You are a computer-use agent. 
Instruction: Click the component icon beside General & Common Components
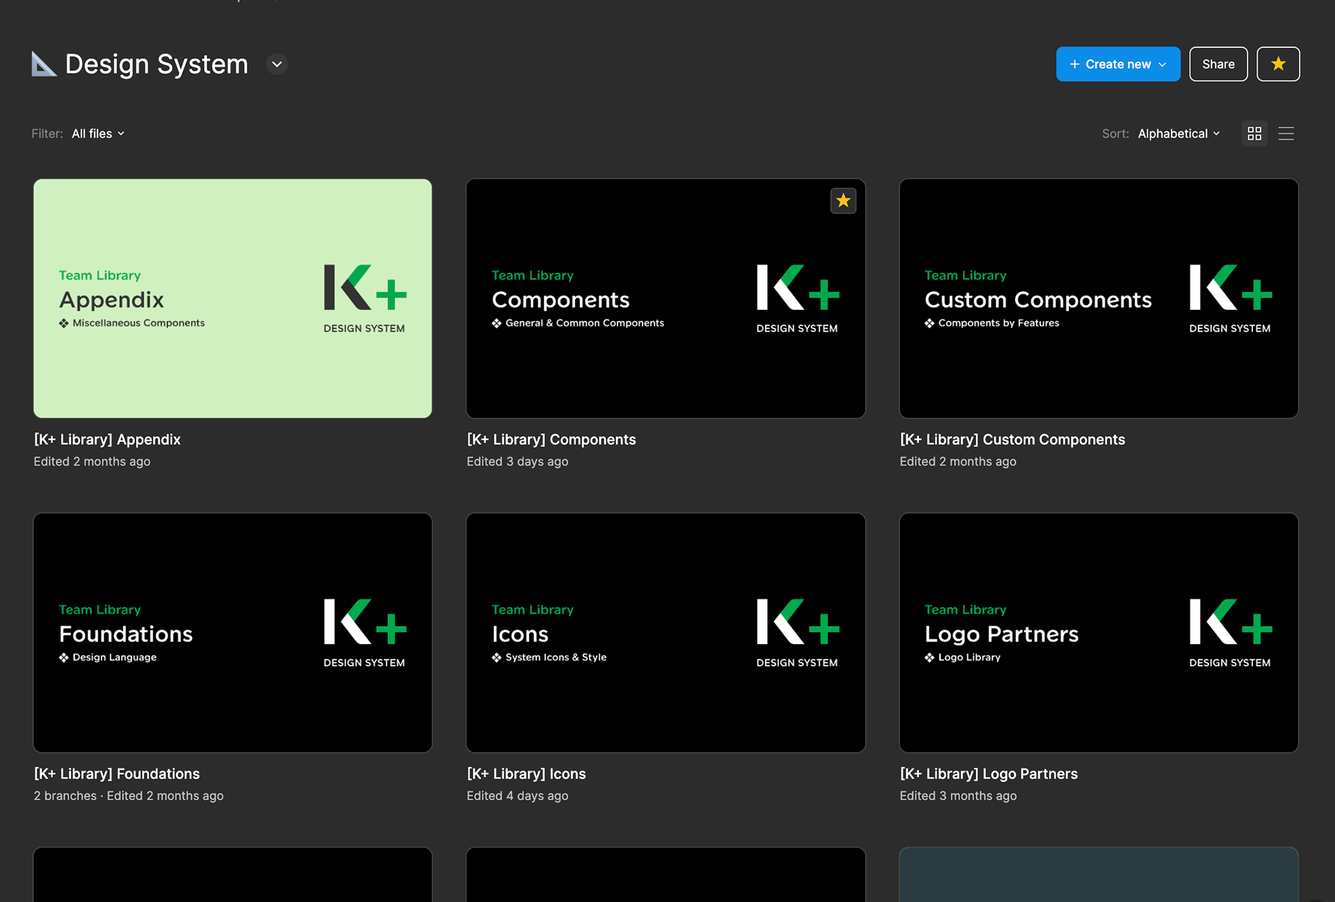(496, 323)
